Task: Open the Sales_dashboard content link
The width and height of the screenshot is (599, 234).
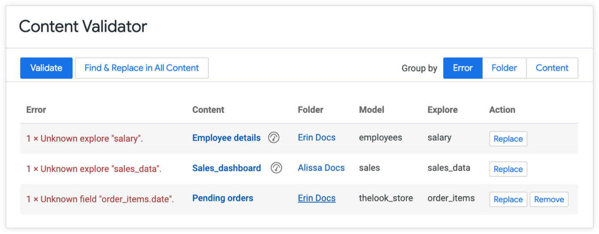Action: point(226,168)
